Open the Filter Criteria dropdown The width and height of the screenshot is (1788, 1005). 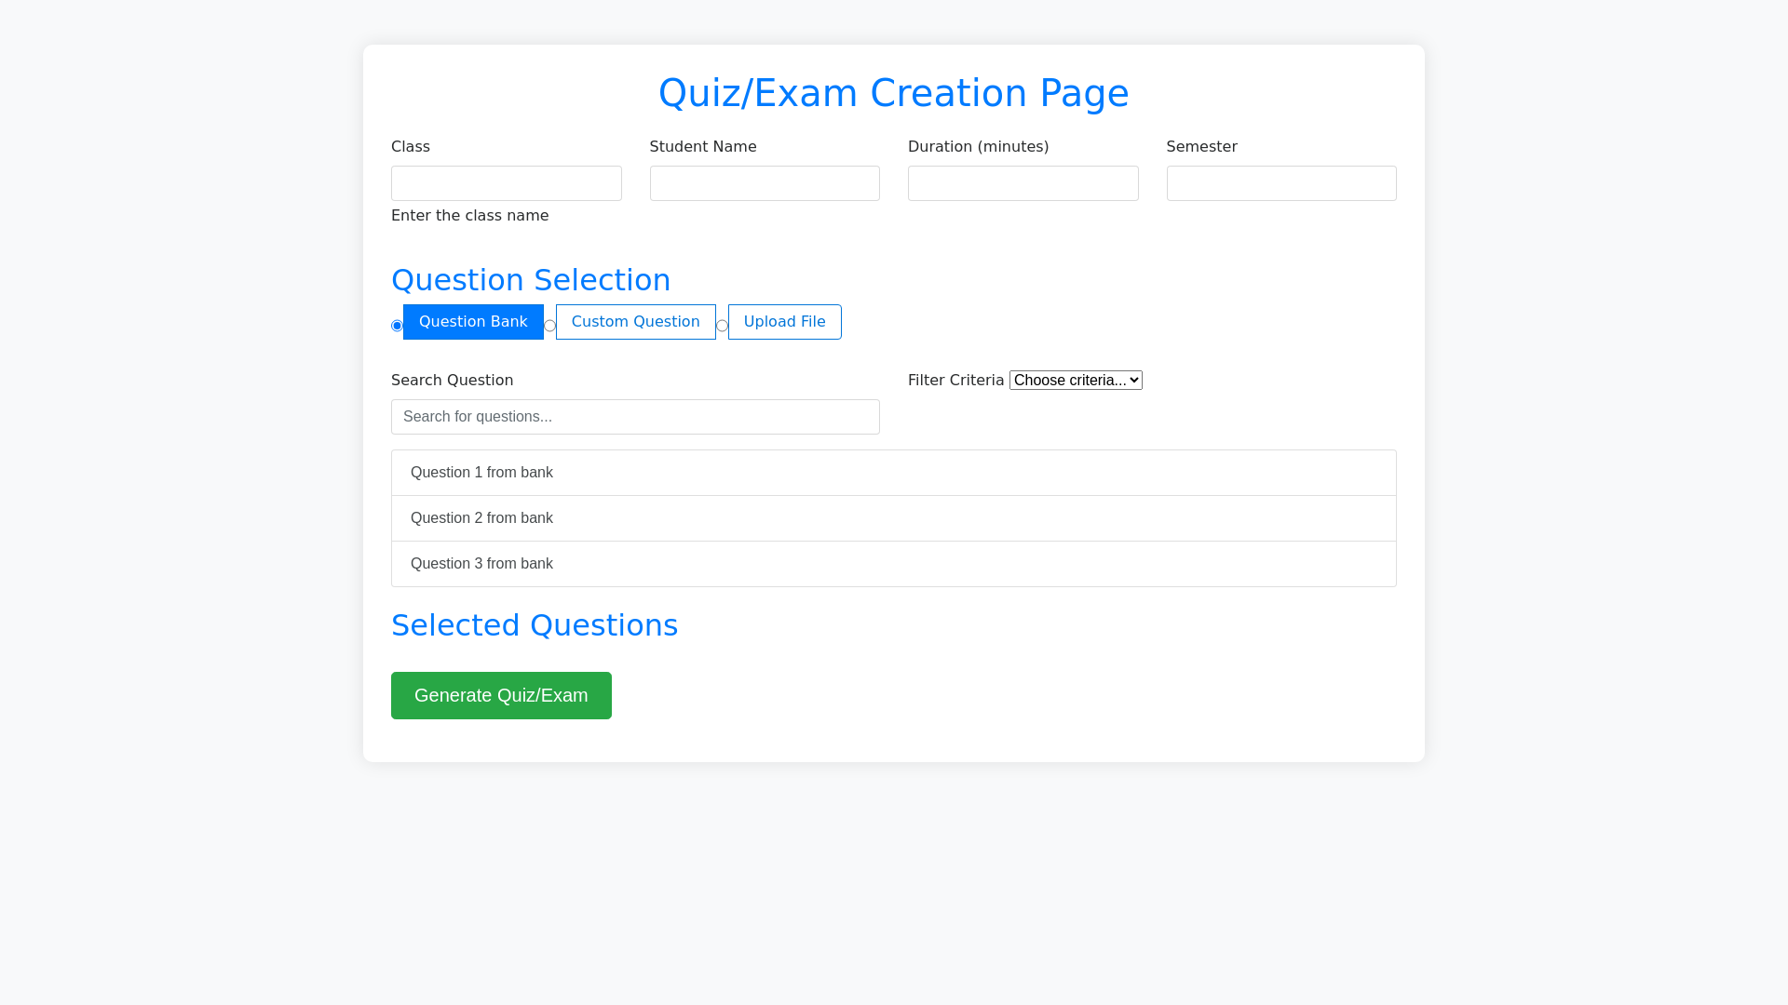(1076, 381)
